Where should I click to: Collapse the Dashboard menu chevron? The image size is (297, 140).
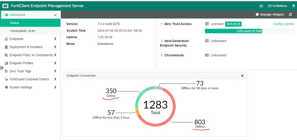[x=55, y=15]
